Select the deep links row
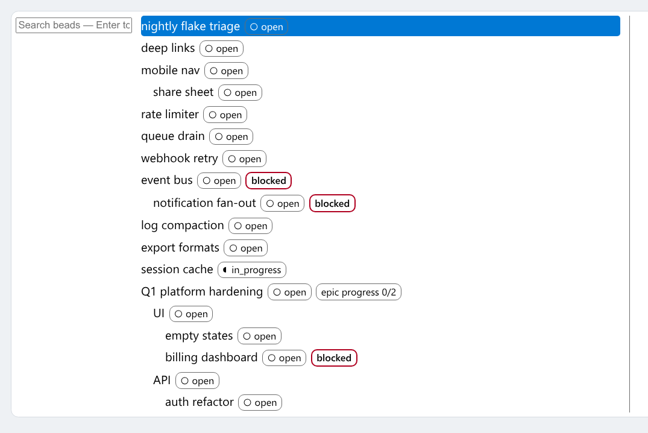The image size is (648, 433). 380,48
